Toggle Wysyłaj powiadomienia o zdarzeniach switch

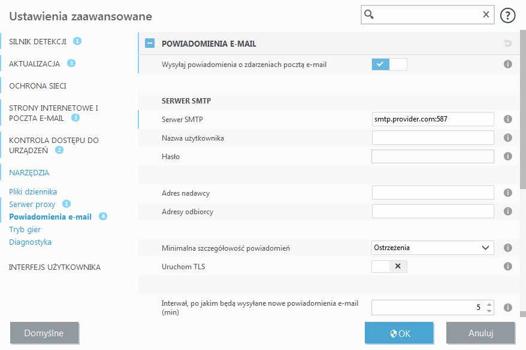tap(389, 64)
